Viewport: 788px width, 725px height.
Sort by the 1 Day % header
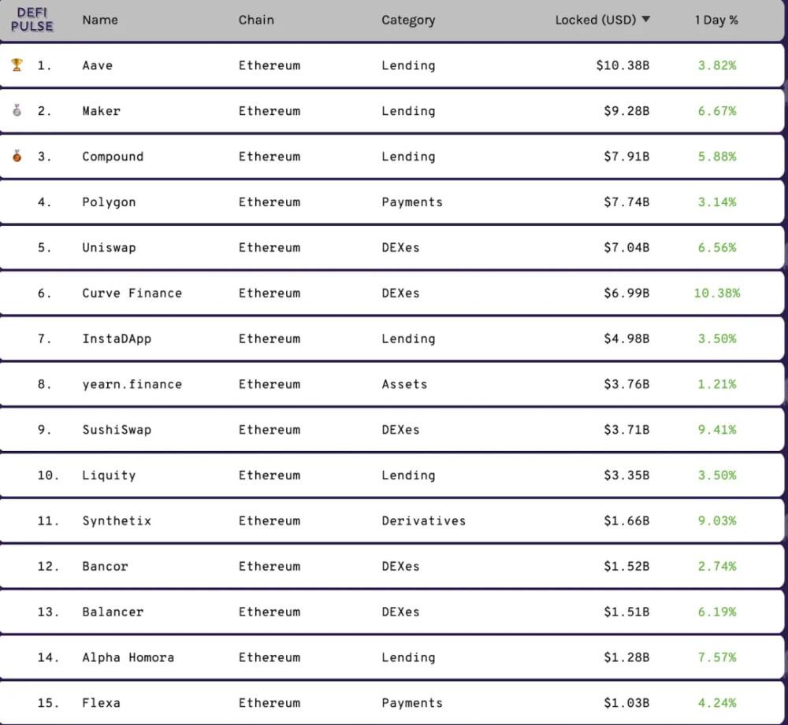tap(716, 20)
